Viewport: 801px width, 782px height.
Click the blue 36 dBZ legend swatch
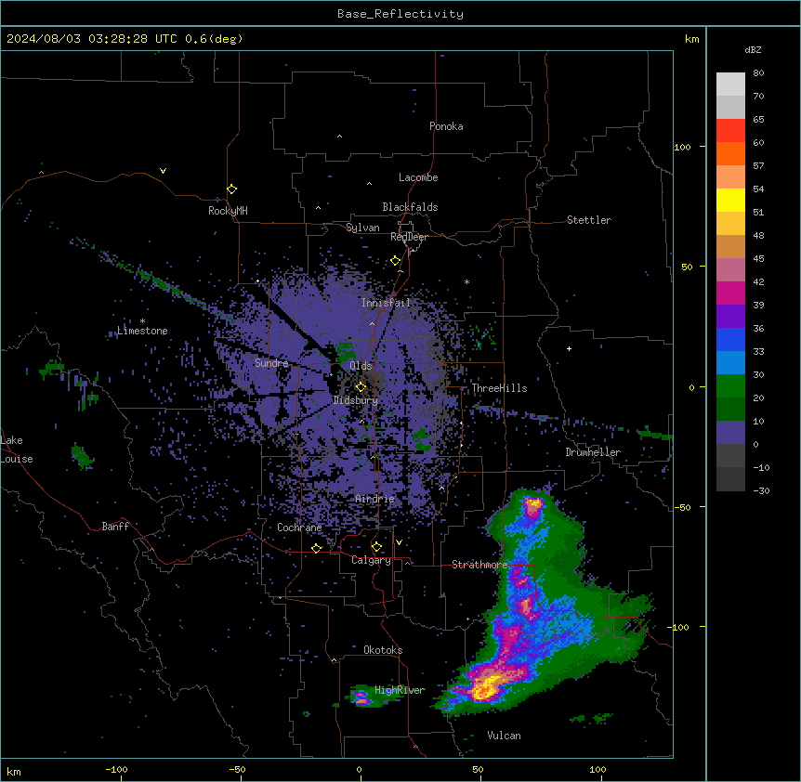pos(730,339)
